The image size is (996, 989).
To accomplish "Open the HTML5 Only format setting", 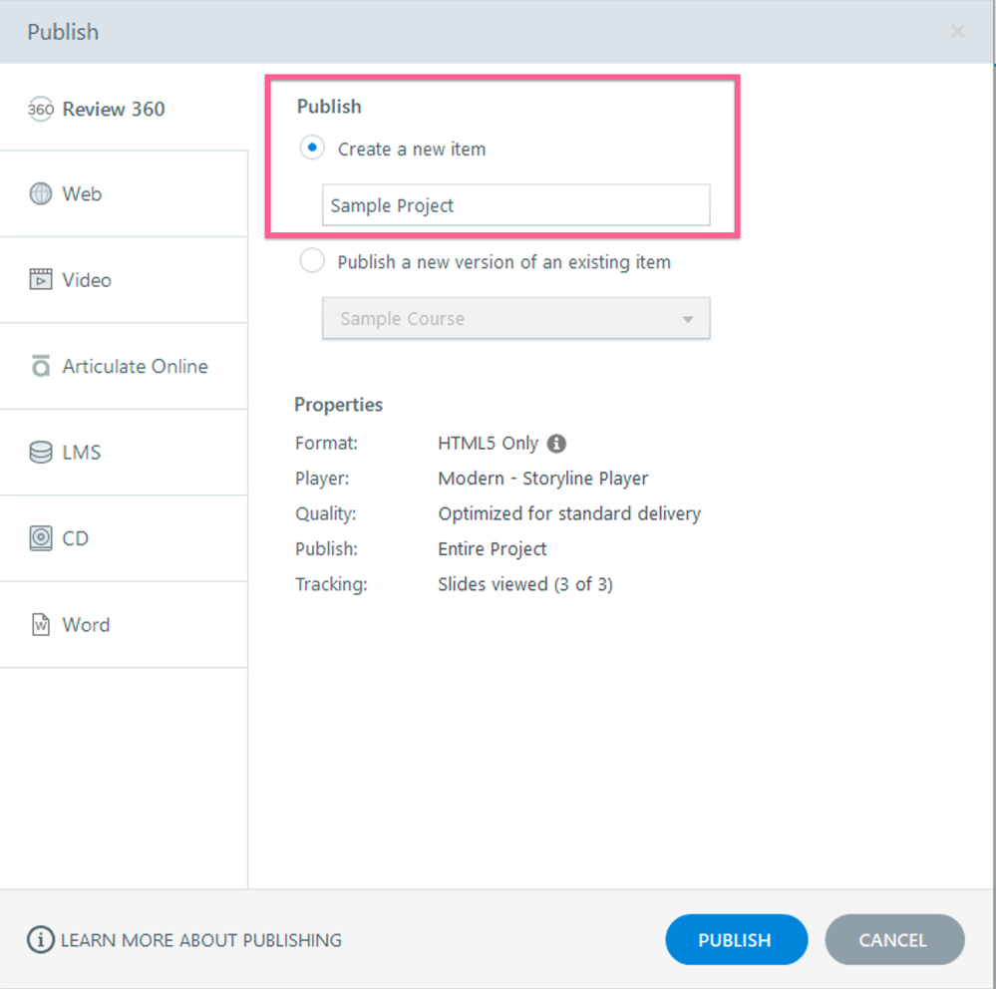I will point(488,443).
